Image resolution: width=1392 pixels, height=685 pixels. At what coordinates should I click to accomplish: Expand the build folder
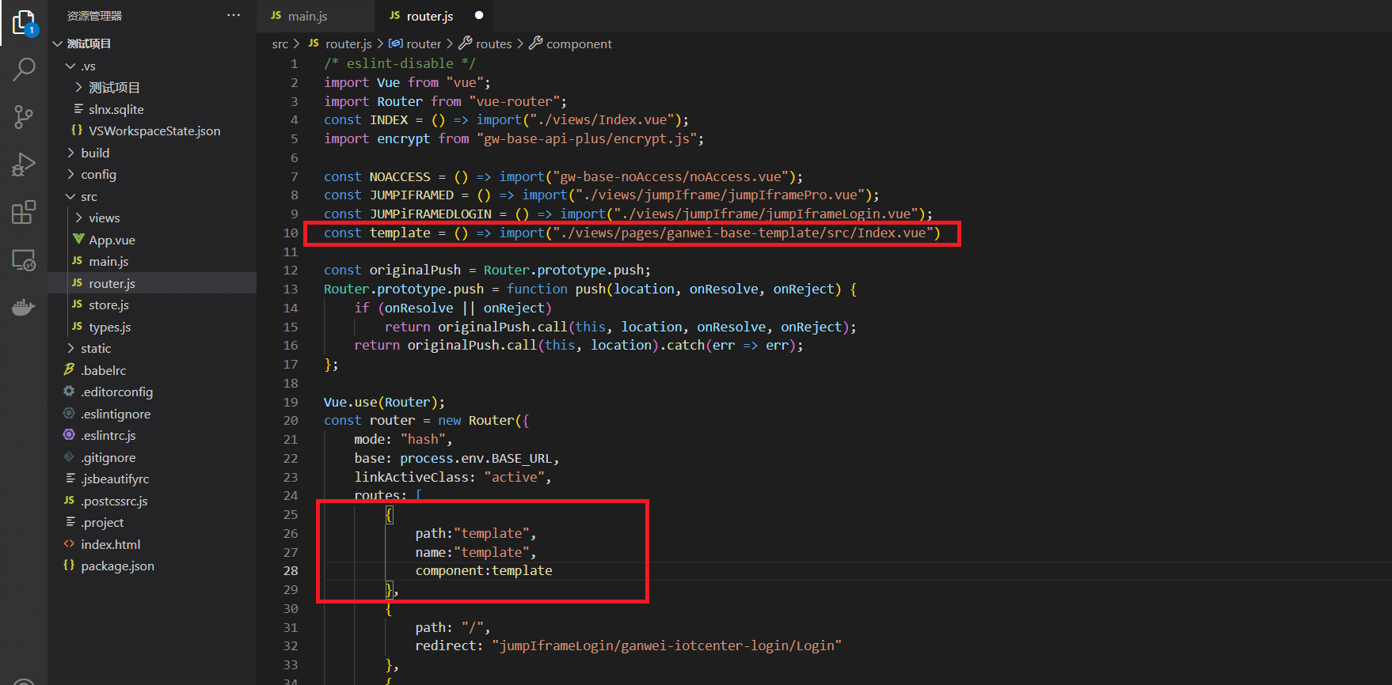tap(95, 153)
